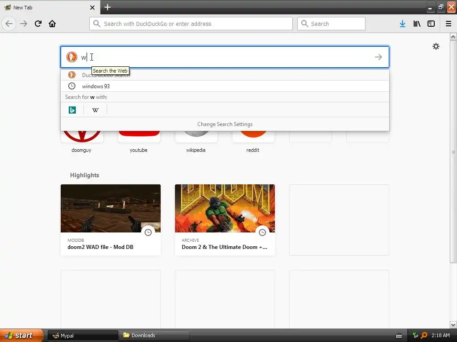Viewport: 457px width, 342px height.
Task: Click history clock on Mod DB card
Action: [x=148, y=232]
